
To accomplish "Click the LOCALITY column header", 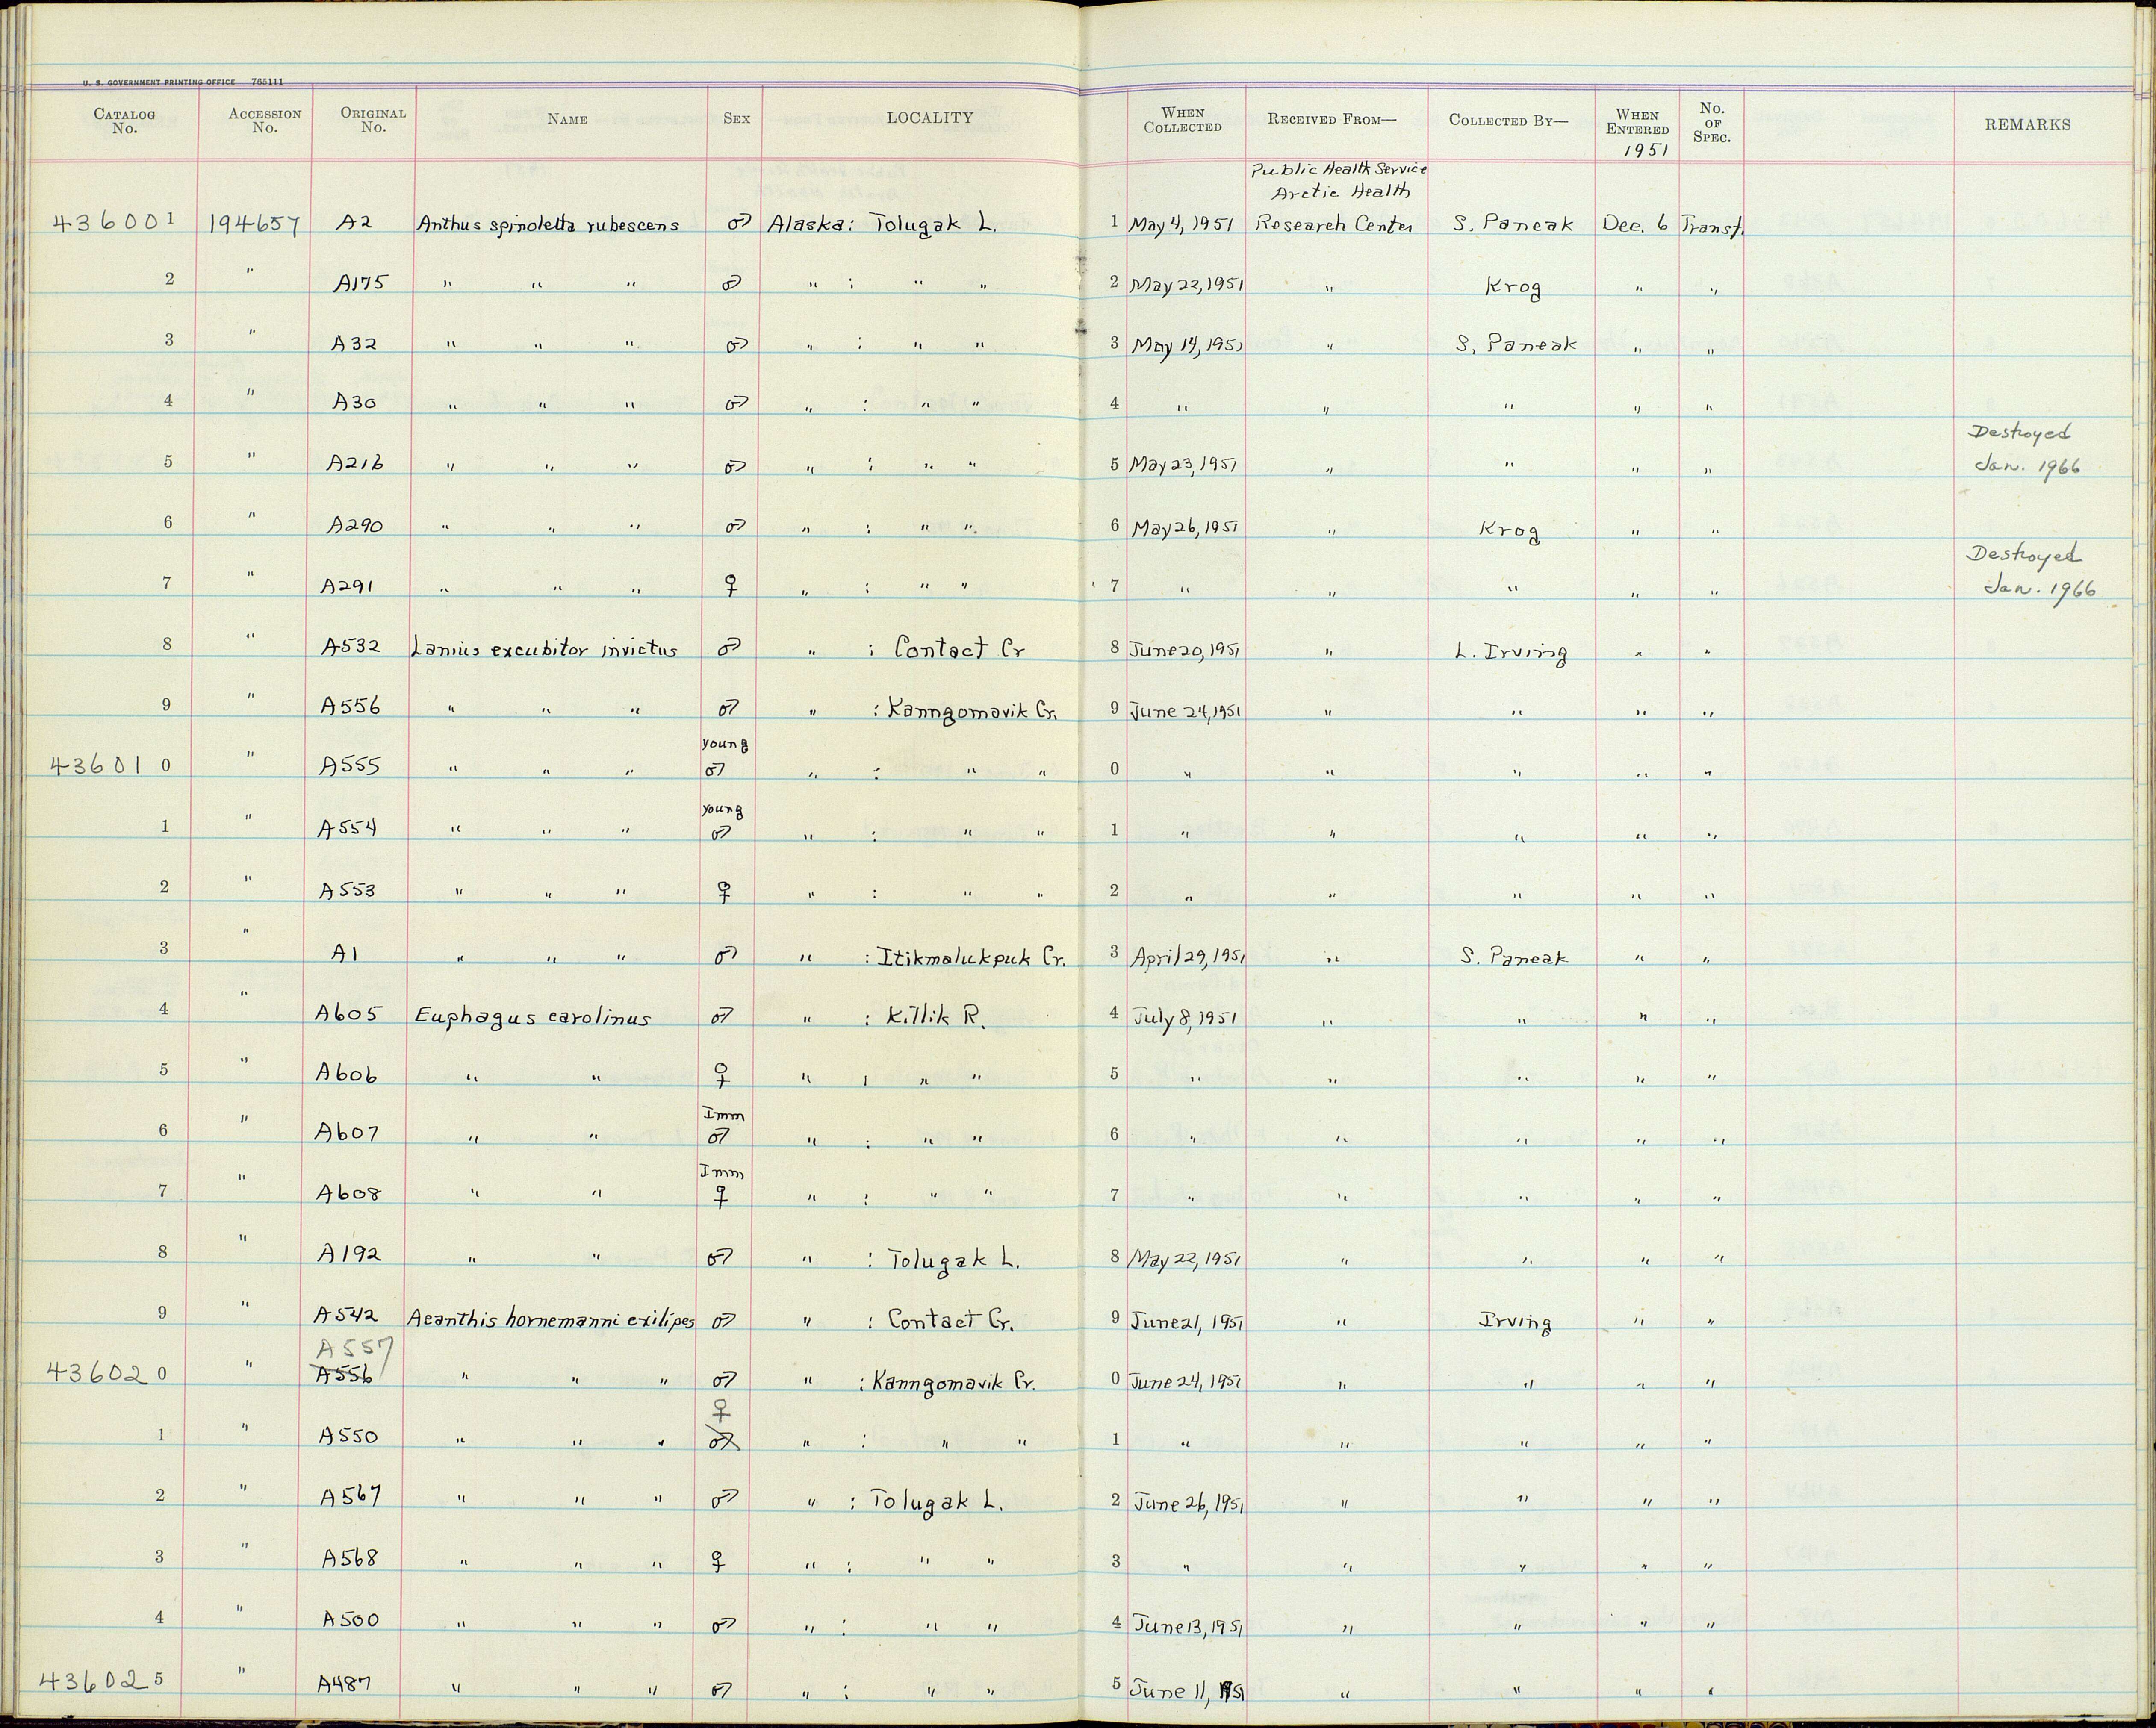I will coord(929,118).
